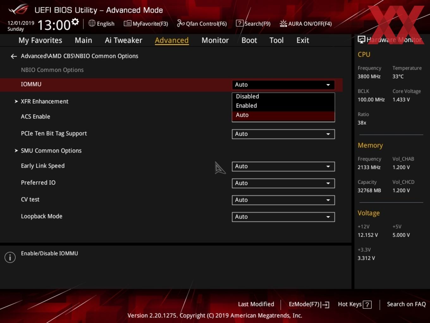Collapse the IOMMU dropdown

pos(283,85)
